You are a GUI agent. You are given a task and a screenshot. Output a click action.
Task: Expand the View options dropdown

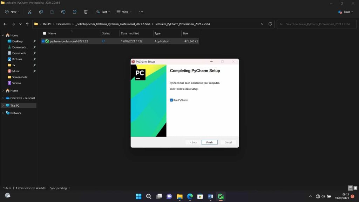click(124, 12)
